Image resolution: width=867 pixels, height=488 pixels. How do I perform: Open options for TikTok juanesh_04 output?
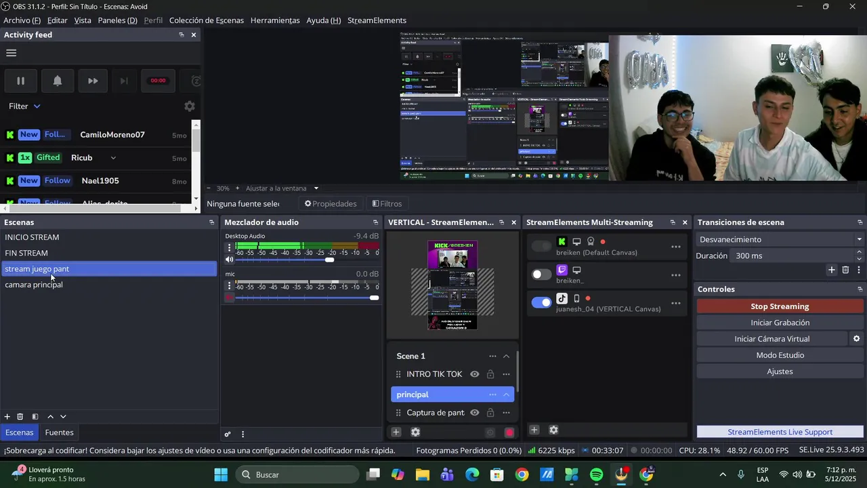tap(676, 303)
